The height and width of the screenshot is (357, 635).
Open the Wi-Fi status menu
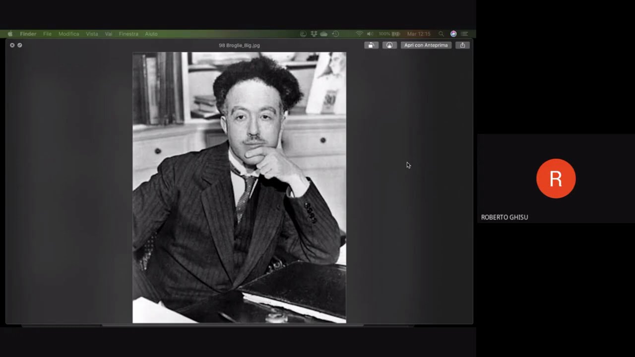coord(360,34)
